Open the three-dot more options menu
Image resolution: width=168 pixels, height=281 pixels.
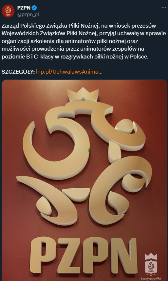164,8
